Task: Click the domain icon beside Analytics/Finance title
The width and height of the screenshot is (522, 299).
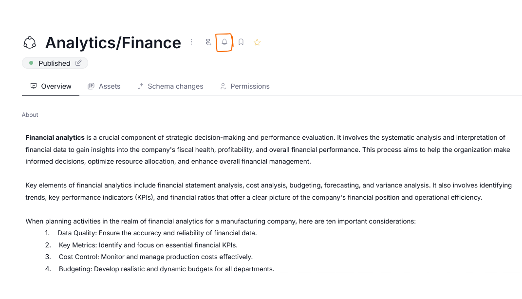Action: [x=30, y=43]
